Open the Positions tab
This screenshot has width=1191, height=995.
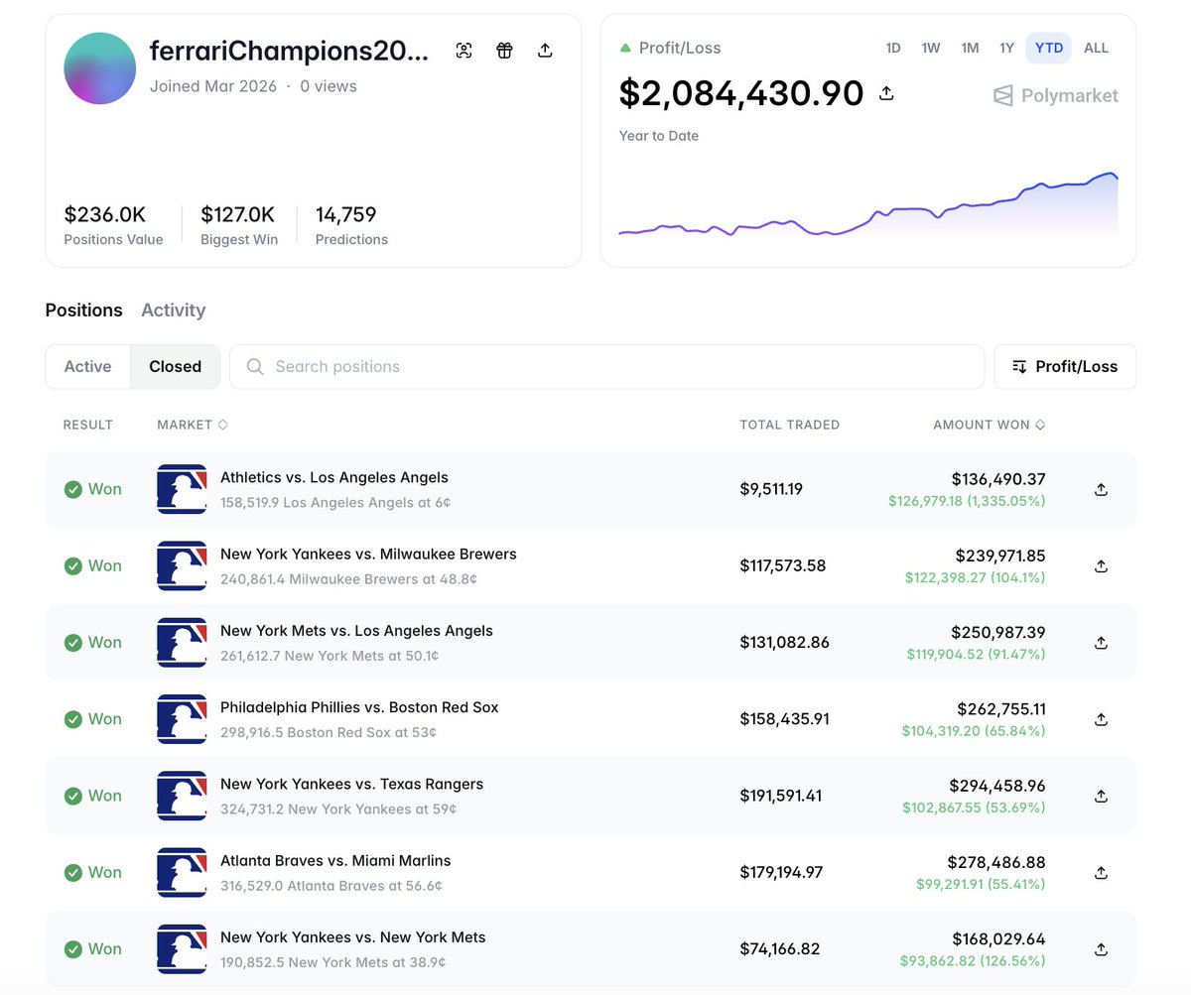(84, 310)
